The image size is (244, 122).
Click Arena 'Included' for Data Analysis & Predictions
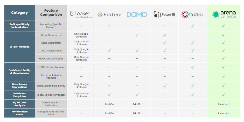pos(223,104)
